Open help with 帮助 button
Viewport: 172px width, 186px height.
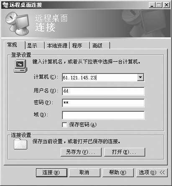click(118, 173)
